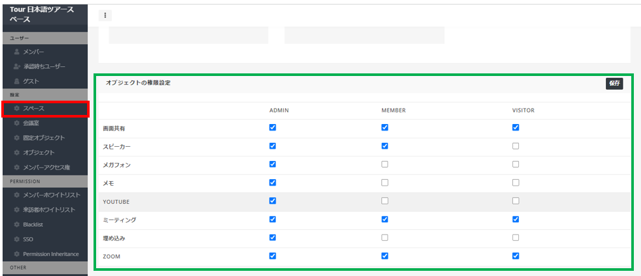Click the MEMBER column header
This screenshot has width=641, height=276.
coord(394,110)
